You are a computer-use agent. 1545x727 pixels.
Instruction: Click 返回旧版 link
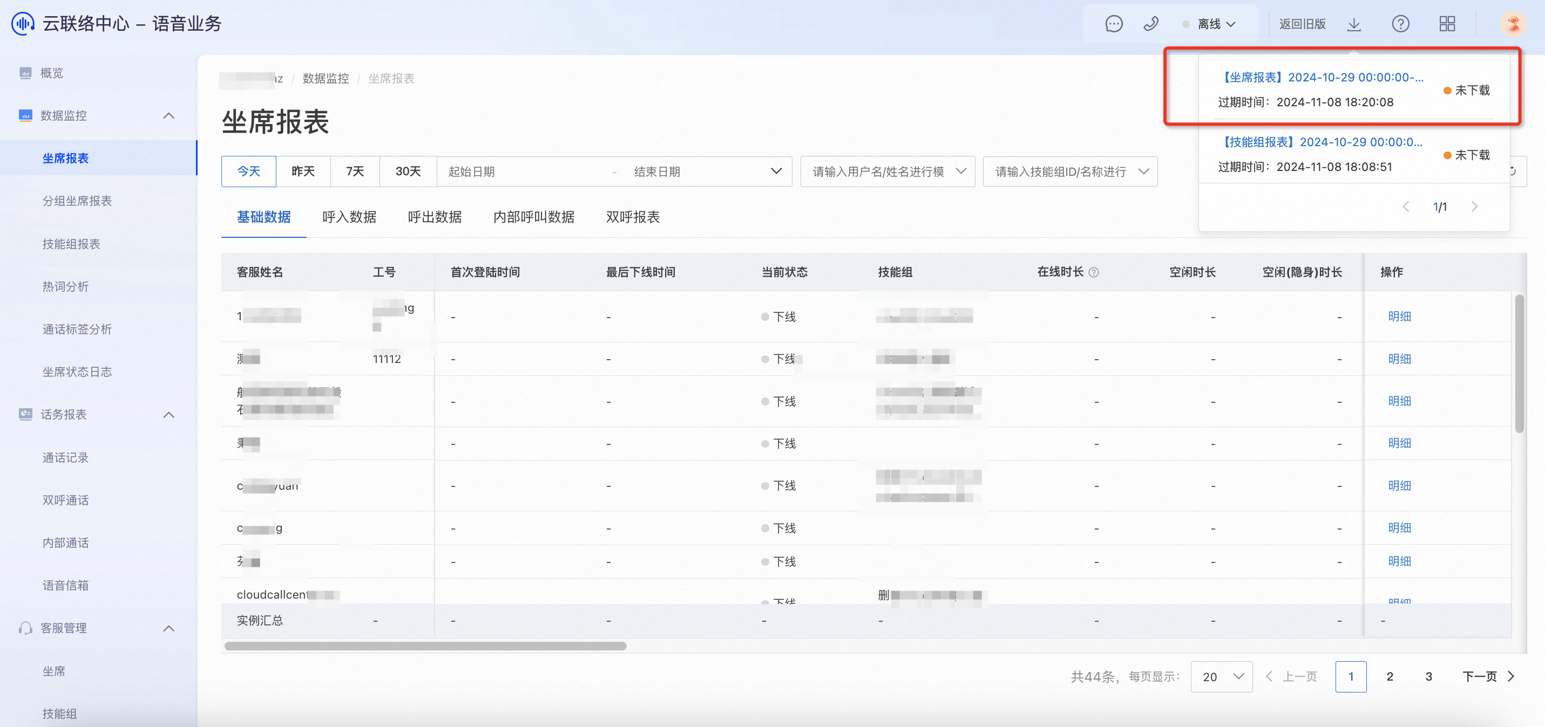tap(1302, 24)
